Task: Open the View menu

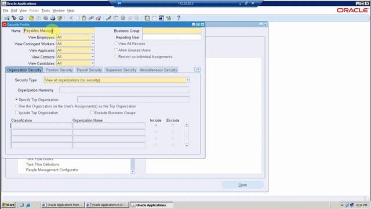Action: 23,10
